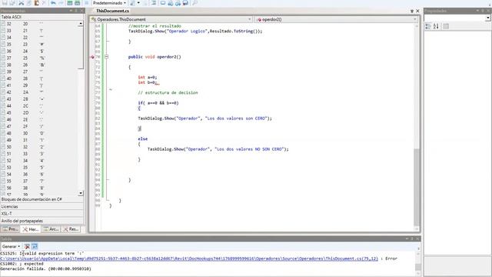This screenshot has width=492, height=277.
Task: Click the first green window toolbar icon
Action: pos(70,3)
